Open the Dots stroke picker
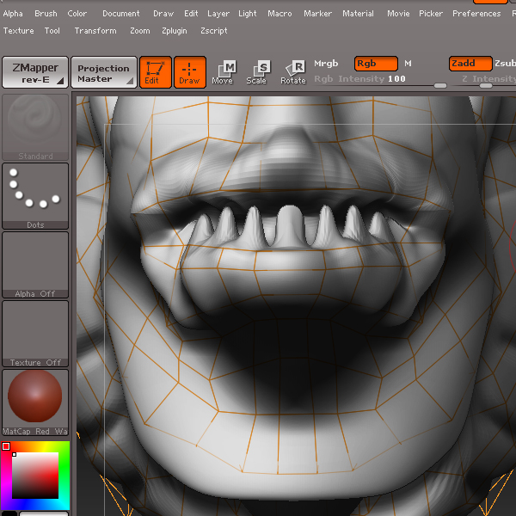Screen dimensions: 516x516 pyautogui.click(x=35, y=196)
